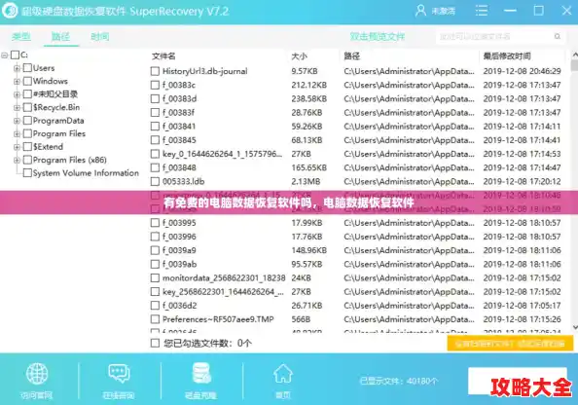578x405 pixels.
Task: Click the SuperRecovery logo icon
Action: pyautogui.click(x=9, y=11)
